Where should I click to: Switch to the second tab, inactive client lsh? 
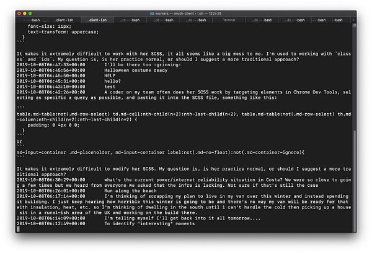(64, 20)
